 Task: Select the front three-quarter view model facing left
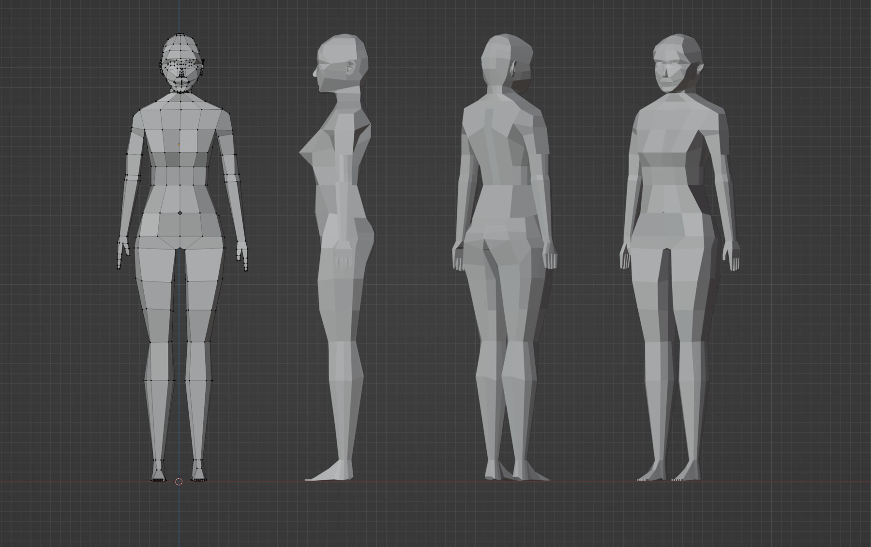[680, 257]
